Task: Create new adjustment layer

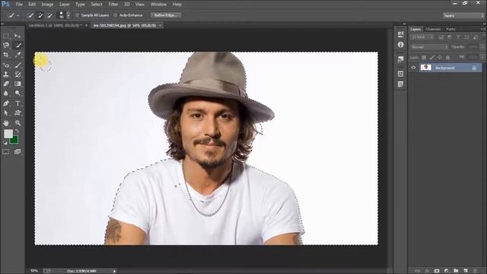Action: pyautogui.click(x=447, y=271)
